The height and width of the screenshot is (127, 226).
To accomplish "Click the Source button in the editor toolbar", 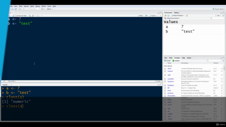I will tap(153, 16).
